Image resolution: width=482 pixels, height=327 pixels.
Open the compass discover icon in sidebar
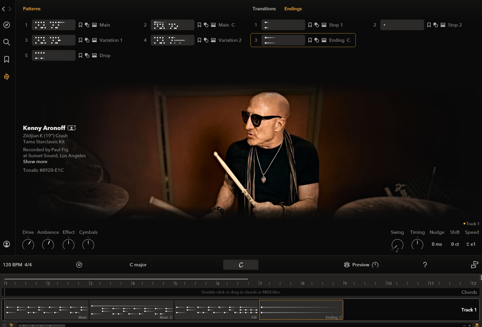click(7, 25)
